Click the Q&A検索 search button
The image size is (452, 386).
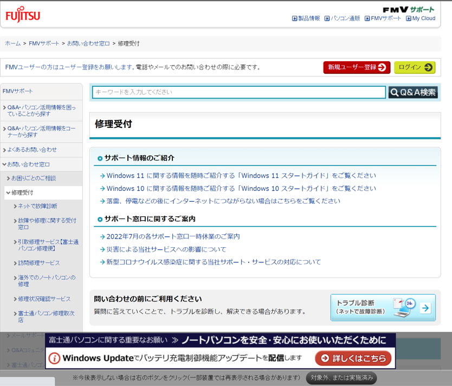(x=413, y=92)
